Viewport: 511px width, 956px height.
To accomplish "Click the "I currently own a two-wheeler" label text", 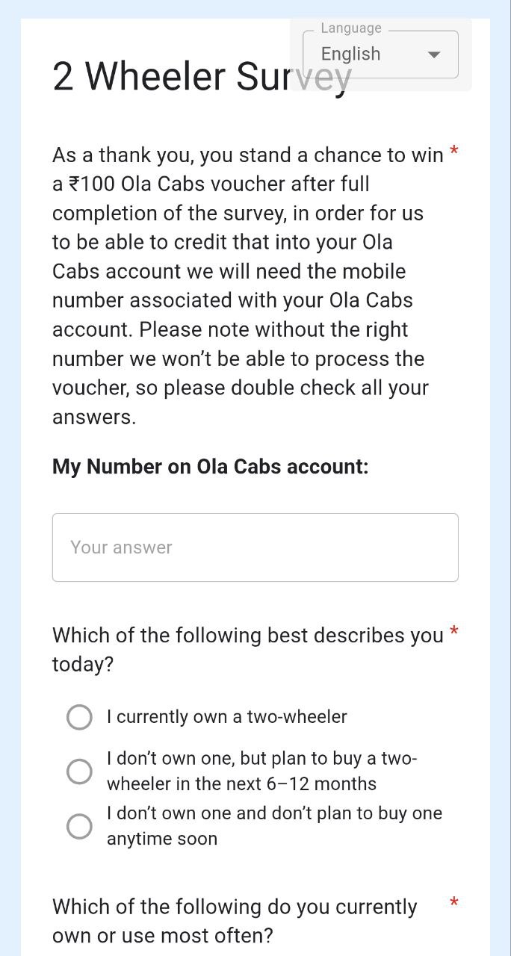I will [226, 717].
